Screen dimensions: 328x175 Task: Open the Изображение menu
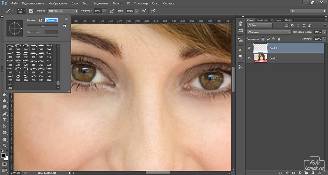tap(58, 3)
